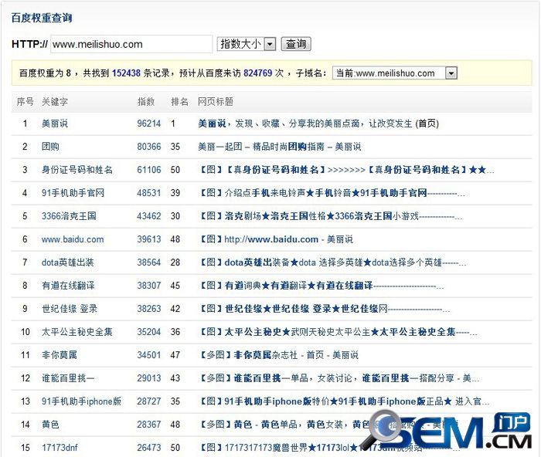The height and width of the screenshot is (457, 541).
Task: Click the 百度权重查询 page heading
Action: 42,18
